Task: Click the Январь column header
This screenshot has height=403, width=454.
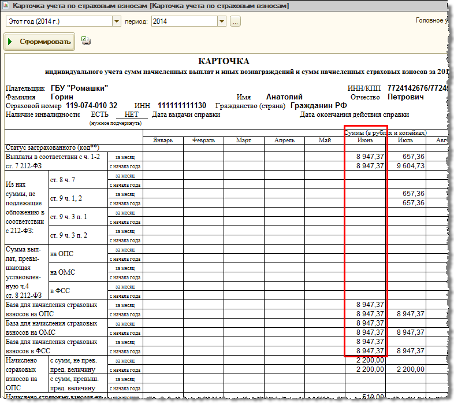Action: pyautogui.click(x=163, y=141)
